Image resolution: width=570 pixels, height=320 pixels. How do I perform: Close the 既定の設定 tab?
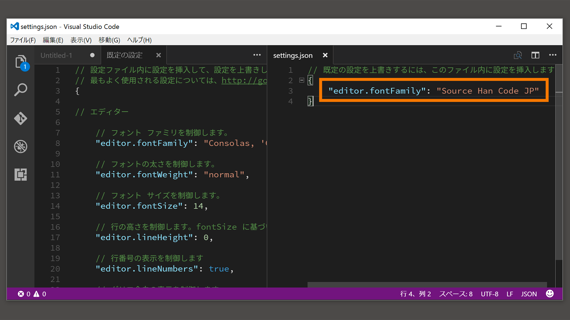click(x=159, y=55)
